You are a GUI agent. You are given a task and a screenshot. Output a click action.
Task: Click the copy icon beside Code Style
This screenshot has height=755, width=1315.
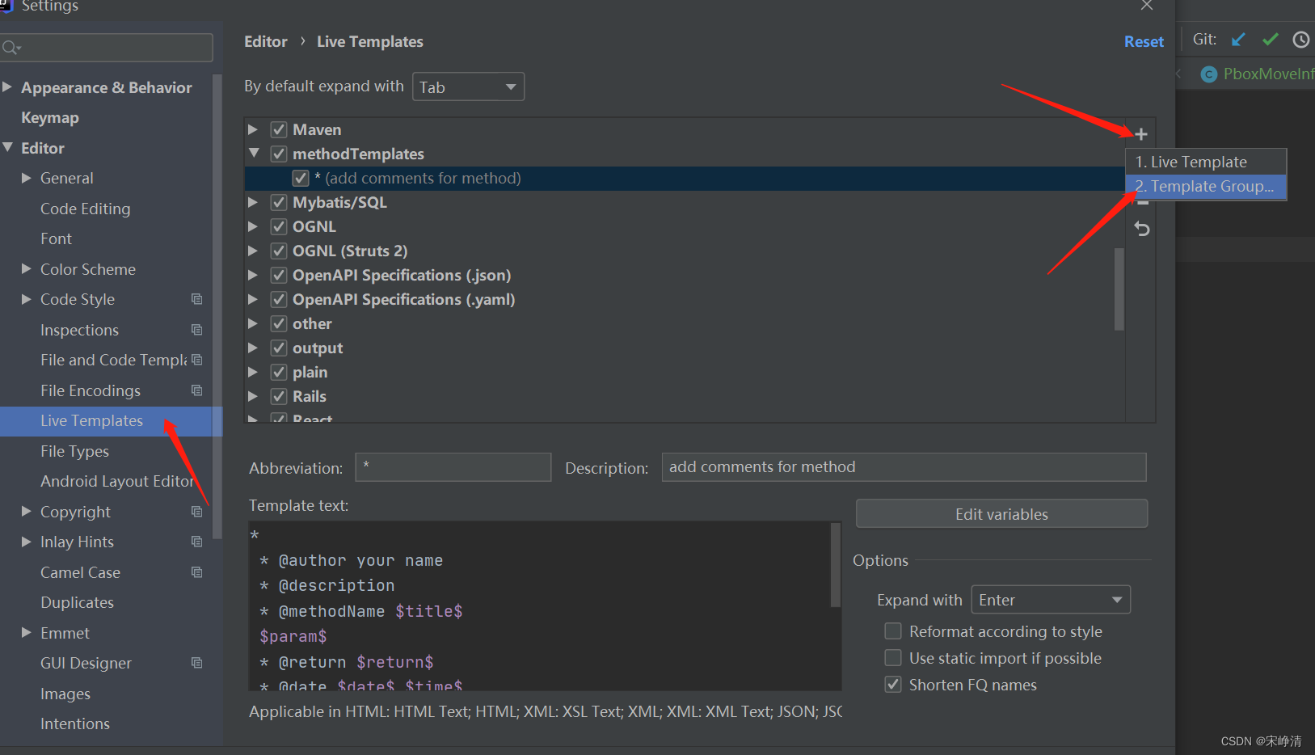pyautogui.click(x=196, y=299)
